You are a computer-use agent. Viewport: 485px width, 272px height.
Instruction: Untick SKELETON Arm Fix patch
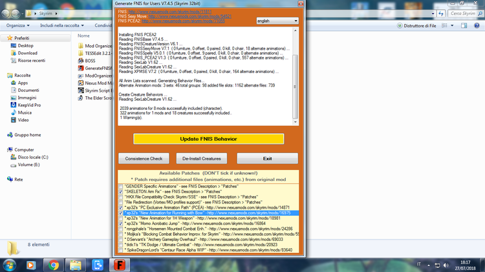click(x=120, y=192)
